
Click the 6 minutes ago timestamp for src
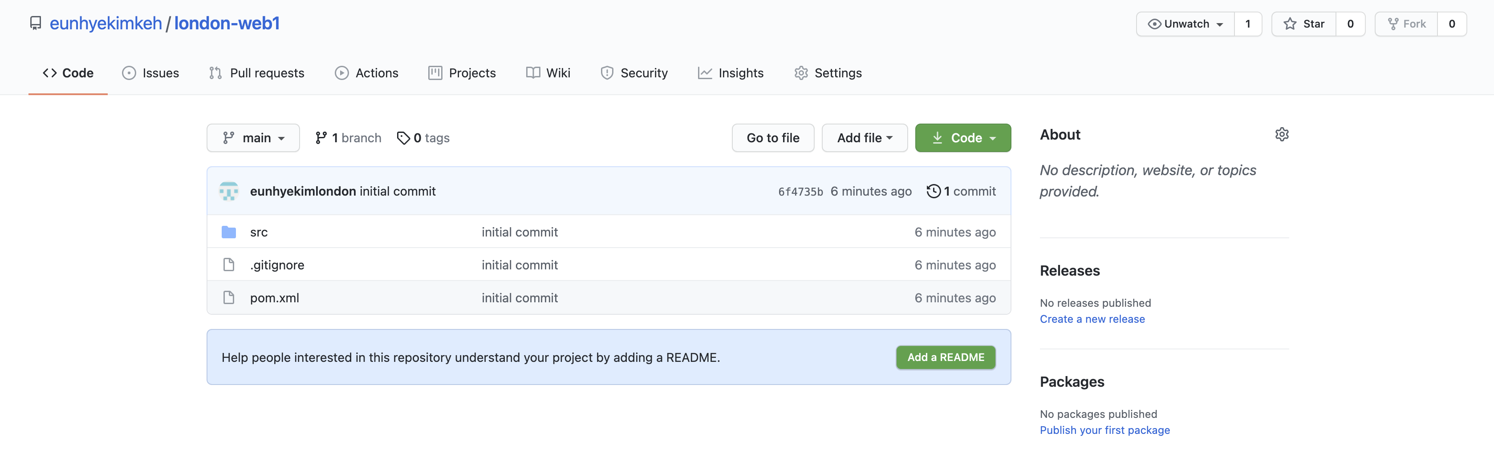[955, 232]
